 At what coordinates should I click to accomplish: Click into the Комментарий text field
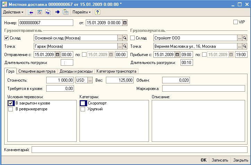coord(138,150)
